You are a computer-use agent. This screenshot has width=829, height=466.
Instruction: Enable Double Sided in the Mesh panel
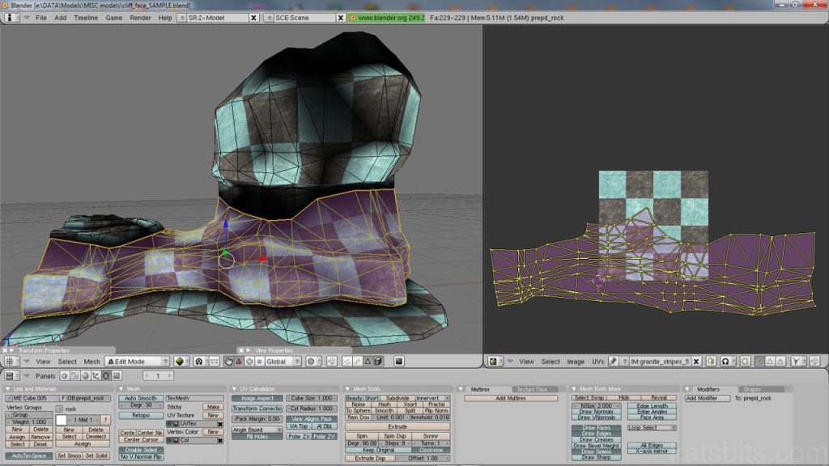click(139, 448)
